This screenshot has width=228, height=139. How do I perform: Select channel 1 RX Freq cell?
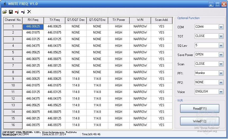[33, 26]
